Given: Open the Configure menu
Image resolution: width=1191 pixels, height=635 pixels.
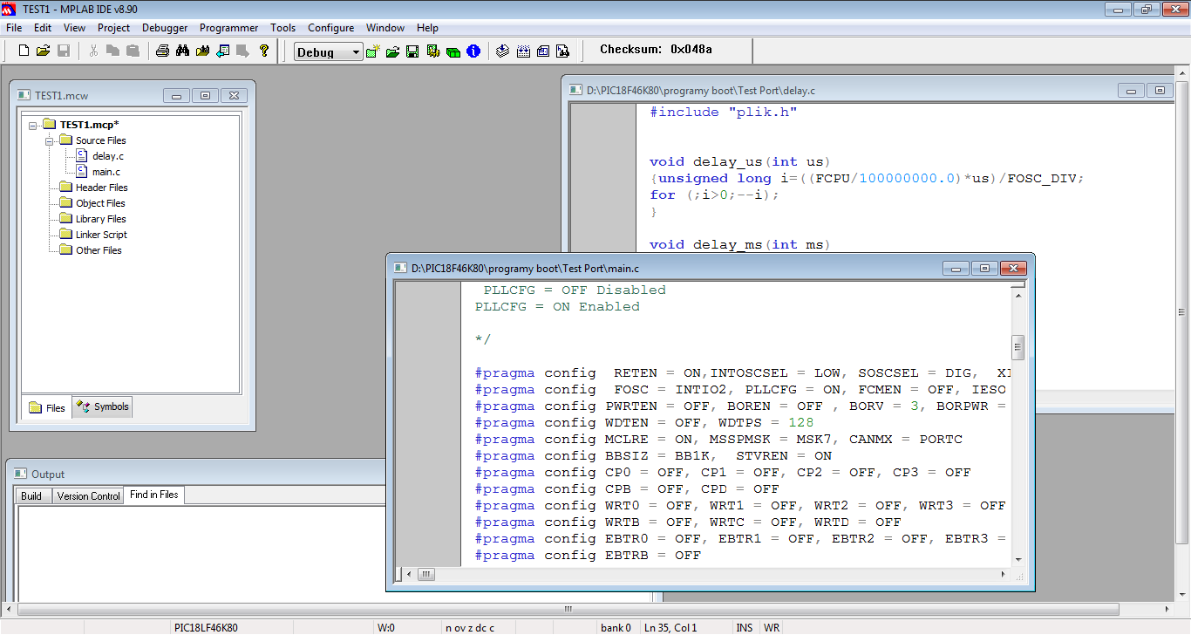Looking at the screenshot, I should (330, 28).
